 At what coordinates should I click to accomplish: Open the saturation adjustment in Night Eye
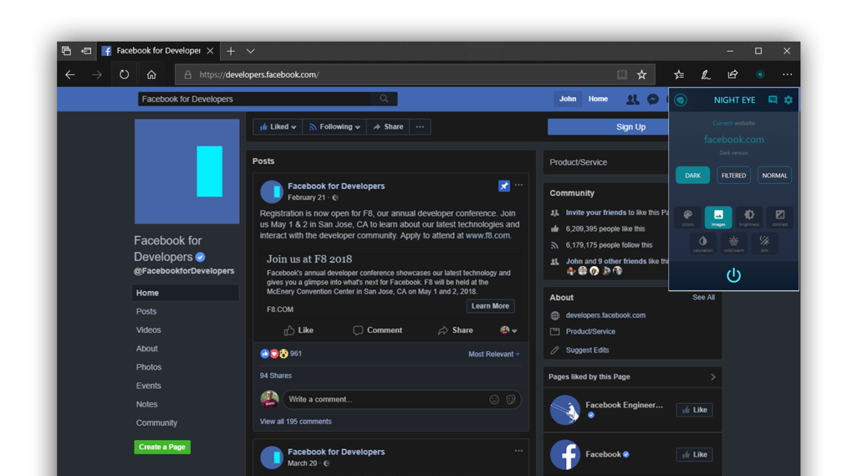[x=703, y=243]
